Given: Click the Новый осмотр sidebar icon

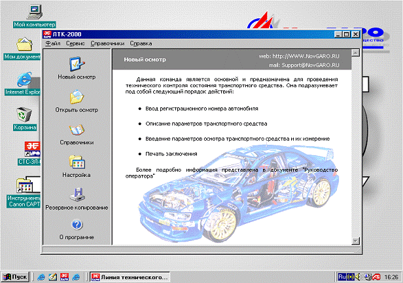Looking at the screenshot, I should point(77,65).
